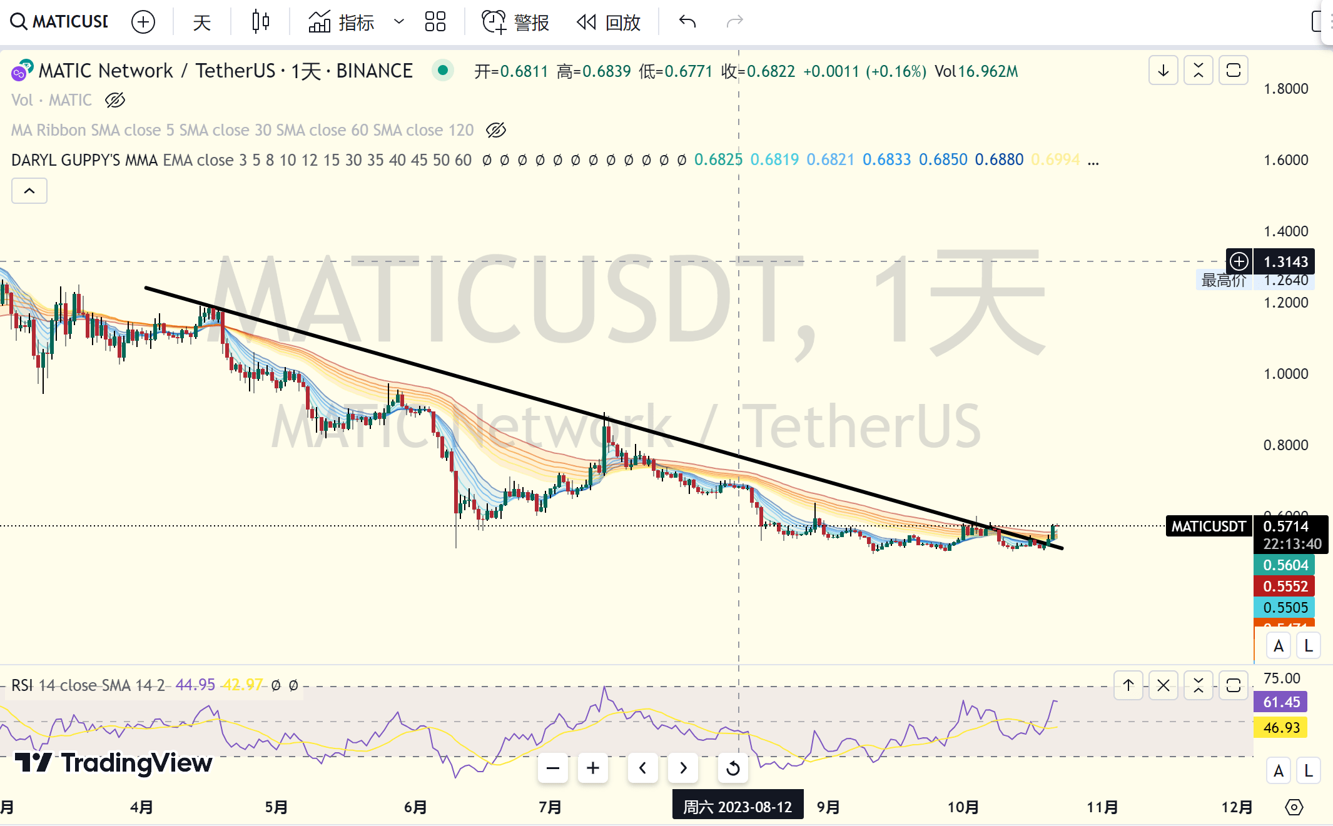Viewport: 1333px width, 826px height.
Task: Add a symbol to compare
Action: coord(143,22)
